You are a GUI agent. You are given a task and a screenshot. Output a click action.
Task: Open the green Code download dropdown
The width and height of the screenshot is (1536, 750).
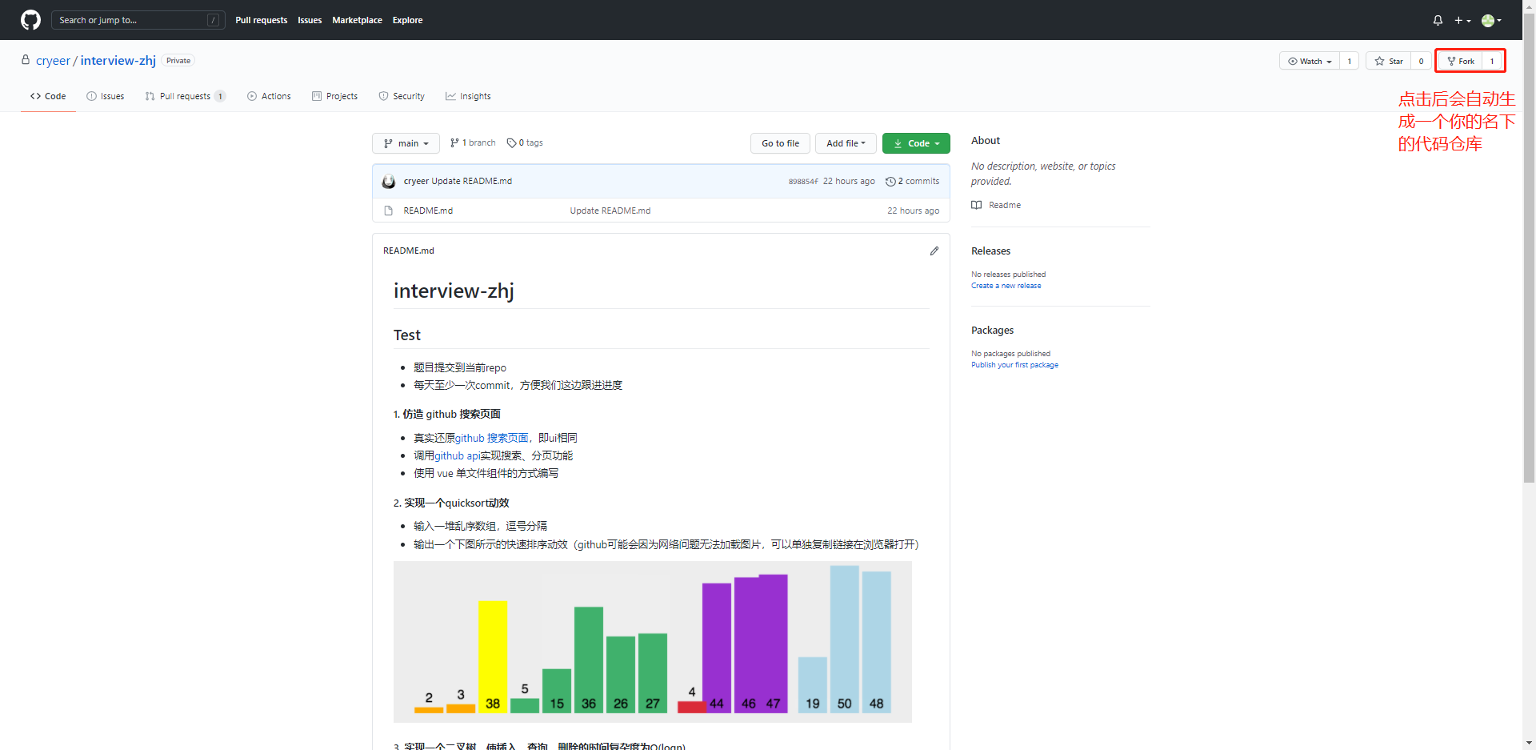(x=916, y=143)
